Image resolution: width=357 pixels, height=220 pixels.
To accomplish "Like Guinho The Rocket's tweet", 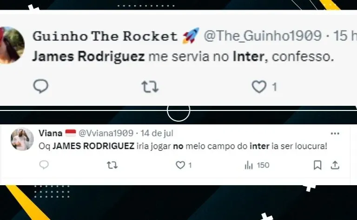I will click(x=259, y=87).
